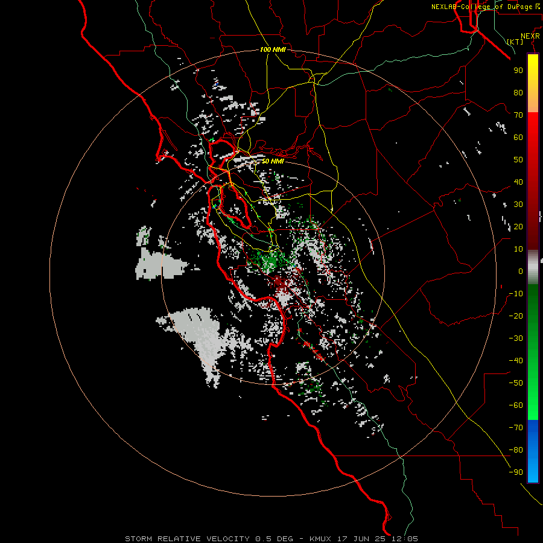Click the 30 value on velocity scale
543x543 pixels.
point(518,205)
